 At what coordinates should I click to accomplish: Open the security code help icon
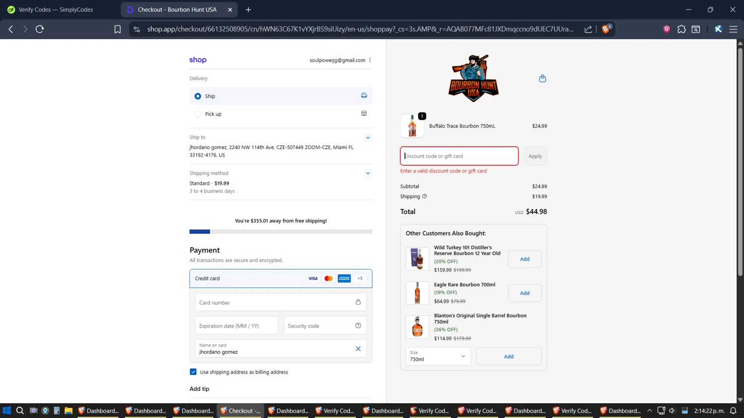358,325
